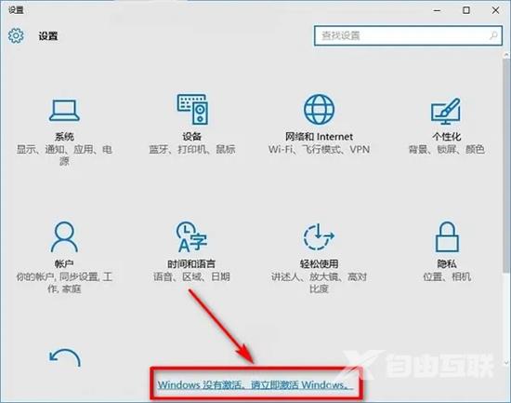Open 个性化 (Personalization) paintbrush icon

446,112
